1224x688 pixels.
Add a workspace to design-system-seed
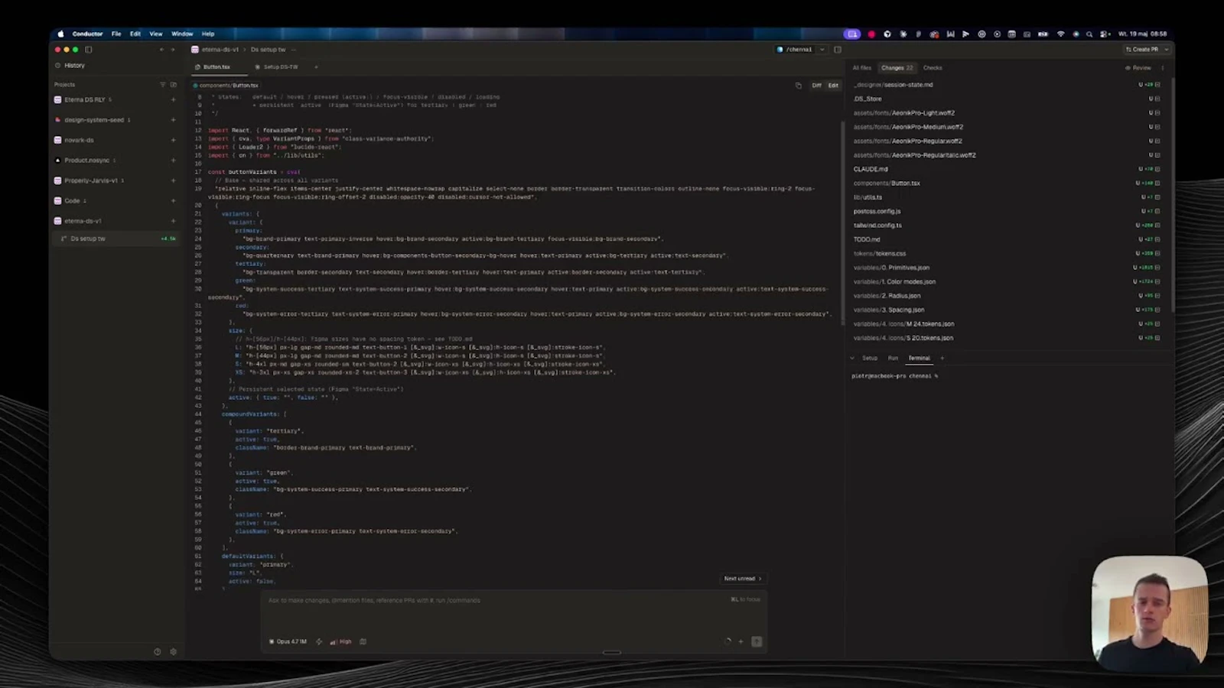tap(173, 120)
